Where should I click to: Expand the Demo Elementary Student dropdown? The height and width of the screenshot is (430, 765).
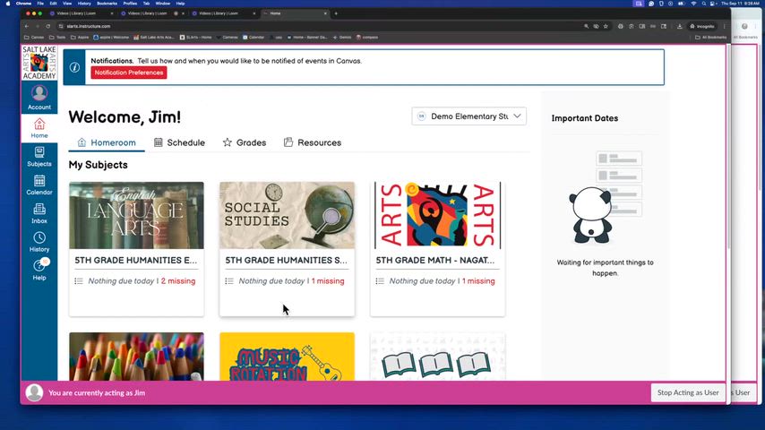click(468, 116)
